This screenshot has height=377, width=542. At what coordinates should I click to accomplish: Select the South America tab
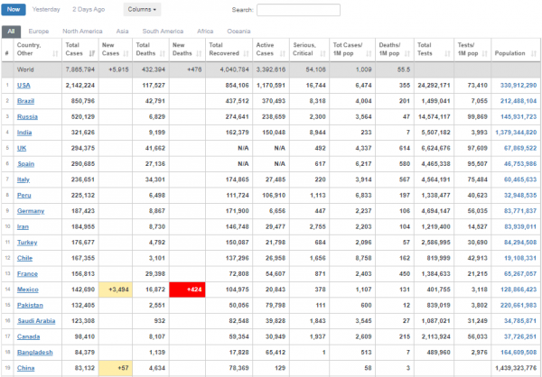coord(163,32)
